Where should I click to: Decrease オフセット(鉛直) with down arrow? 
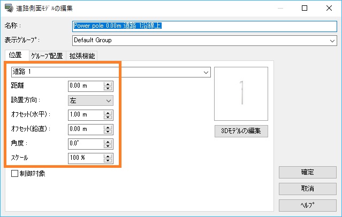pos(108,132)
